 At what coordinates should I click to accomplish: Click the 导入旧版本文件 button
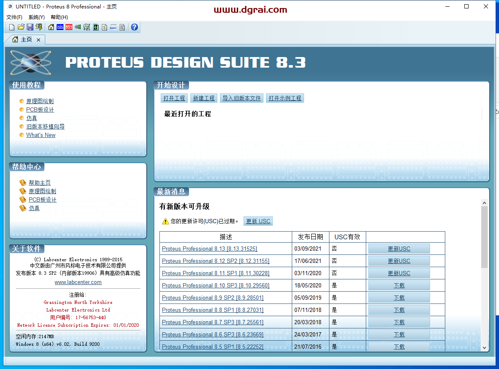click(241, 98)
